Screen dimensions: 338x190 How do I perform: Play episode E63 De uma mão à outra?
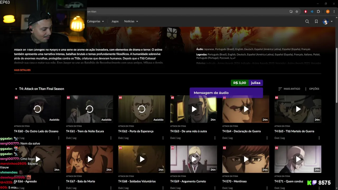click(194, 109)
